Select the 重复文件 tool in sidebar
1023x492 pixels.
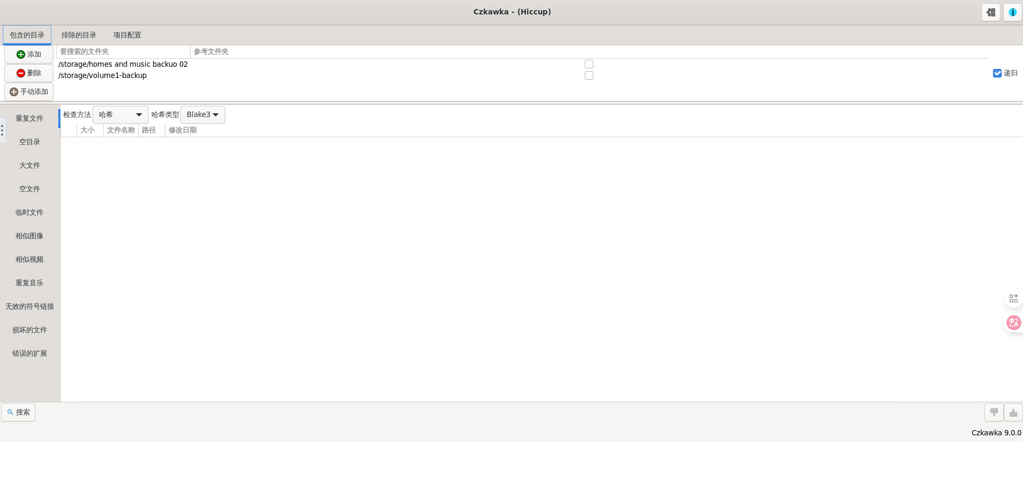(x=29, y=119)
